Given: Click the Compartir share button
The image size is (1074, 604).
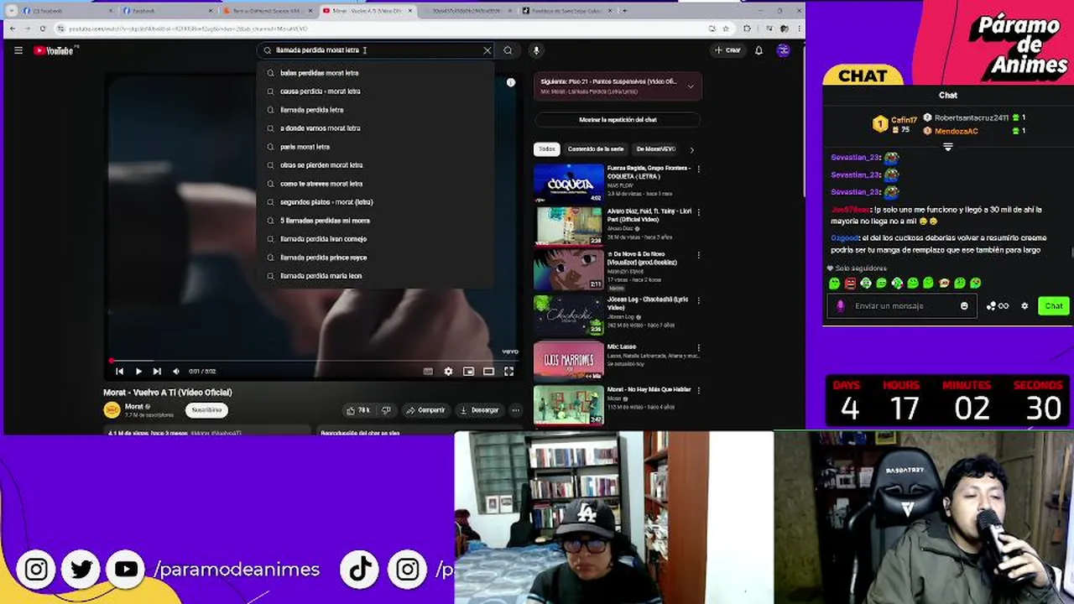Looking at the screenshot, I should (425, 410).
